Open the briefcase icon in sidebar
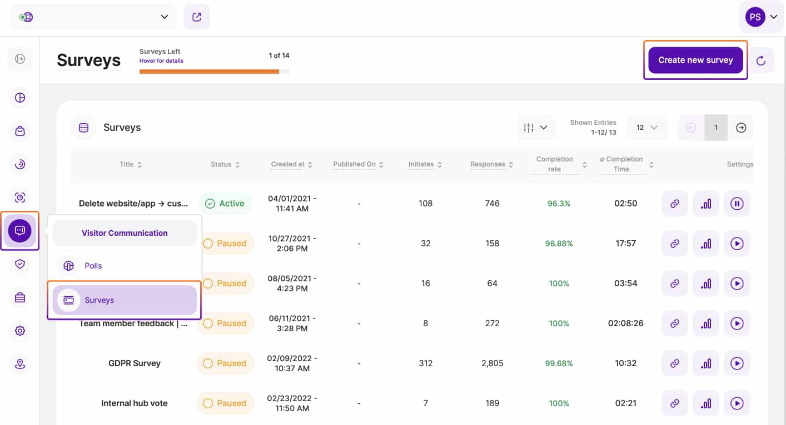 (x=20, y=297)
